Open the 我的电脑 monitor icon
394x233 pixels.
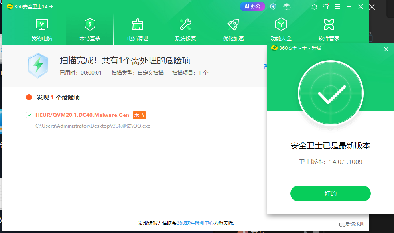(x=42, y=25)
